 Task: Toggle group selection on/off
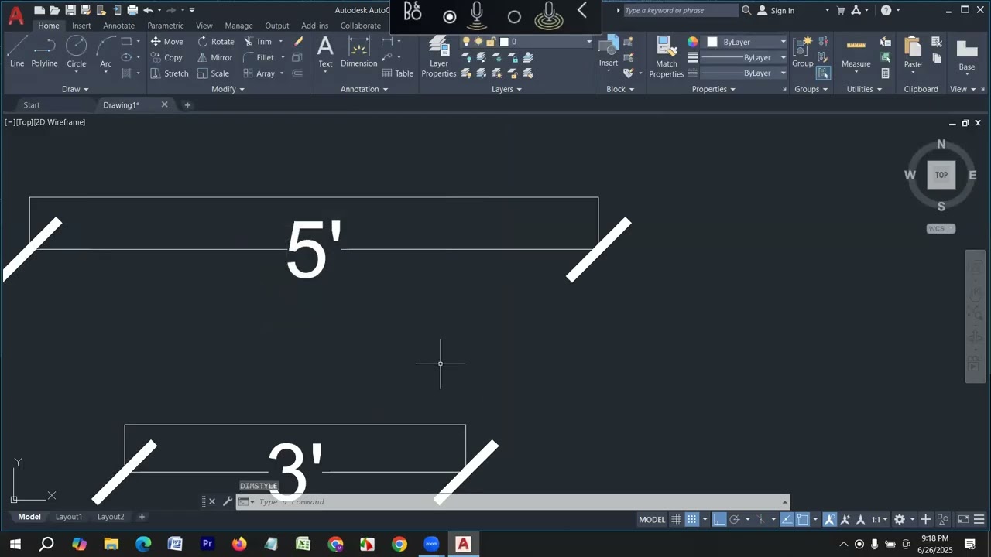(x=823, y=73)
